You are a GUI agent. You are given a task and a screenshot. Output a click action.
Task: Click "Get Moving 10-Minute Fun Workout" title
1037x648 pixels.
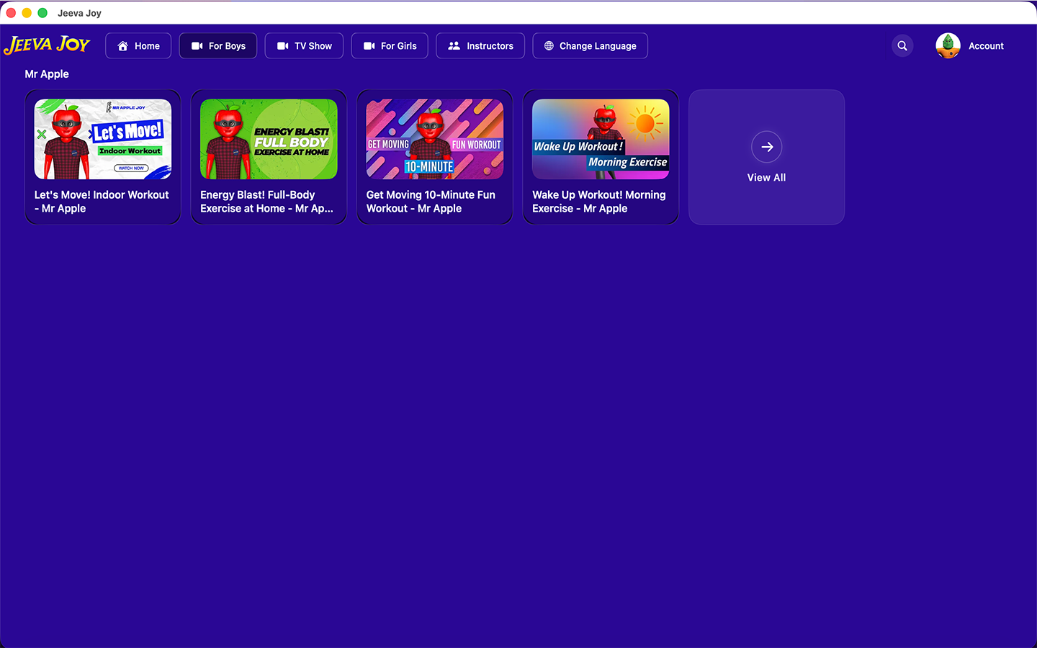pyautogui.click(x=431, y=202)
